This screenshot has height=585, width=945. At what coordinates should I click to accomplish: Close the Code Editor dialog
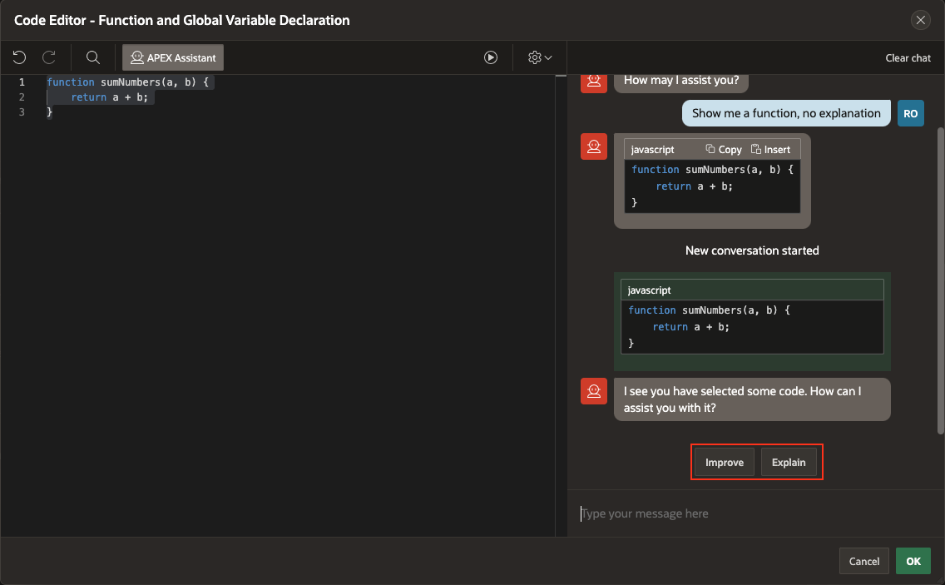pos(920,20)
